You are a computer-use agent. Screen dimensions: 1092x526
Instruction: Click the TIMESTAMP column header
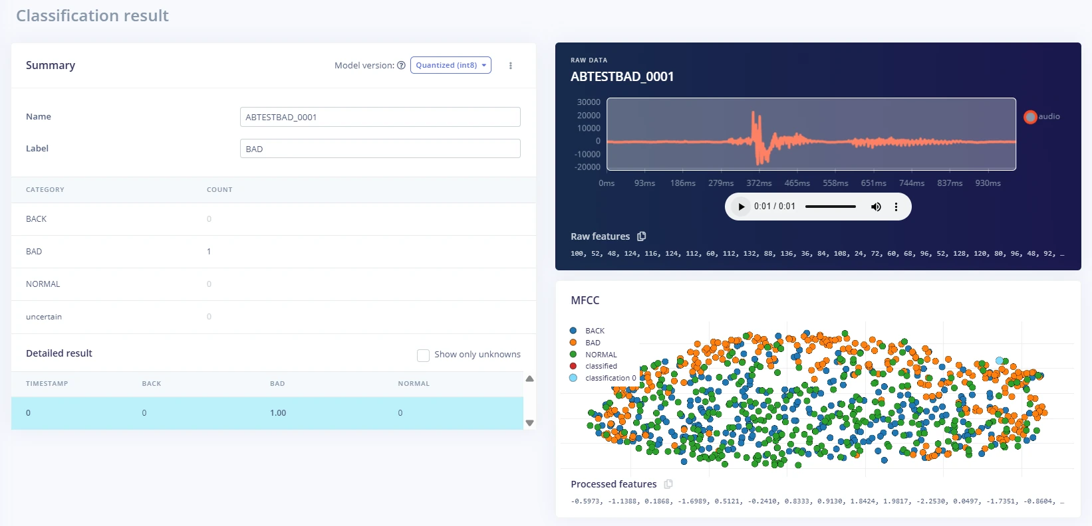[47, 384]
